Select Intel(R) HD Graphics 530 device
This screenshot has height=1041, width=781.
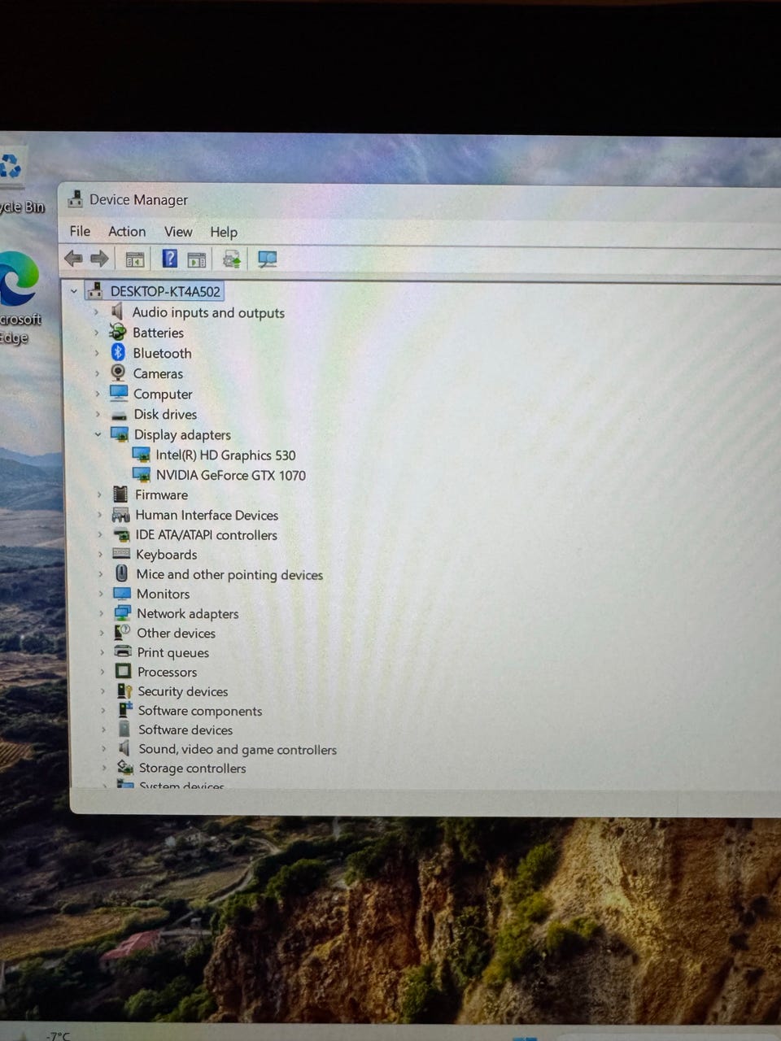(x=225, y=455)
